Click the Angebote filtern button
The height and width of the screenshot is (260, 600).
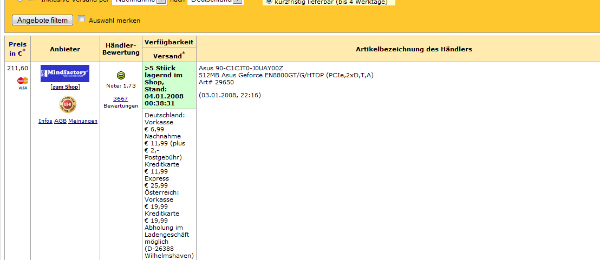[x=42, y=20]
